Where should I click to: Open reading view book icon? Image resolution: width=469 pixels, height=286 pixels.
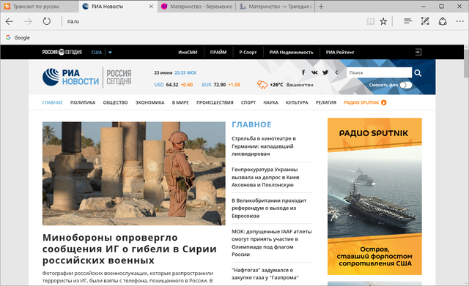(371, 21)
